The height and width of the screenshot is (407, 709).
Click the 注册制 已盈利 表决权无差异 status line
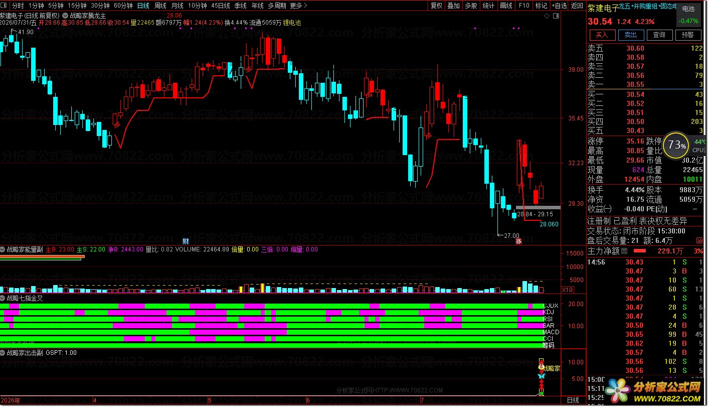click(637, 221)
